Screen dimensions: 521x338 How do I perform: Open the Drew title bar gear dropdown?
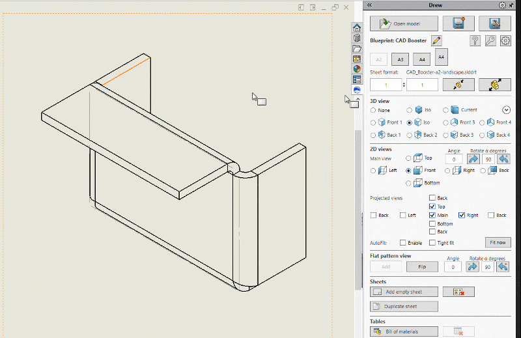click(x=503, y=5)
